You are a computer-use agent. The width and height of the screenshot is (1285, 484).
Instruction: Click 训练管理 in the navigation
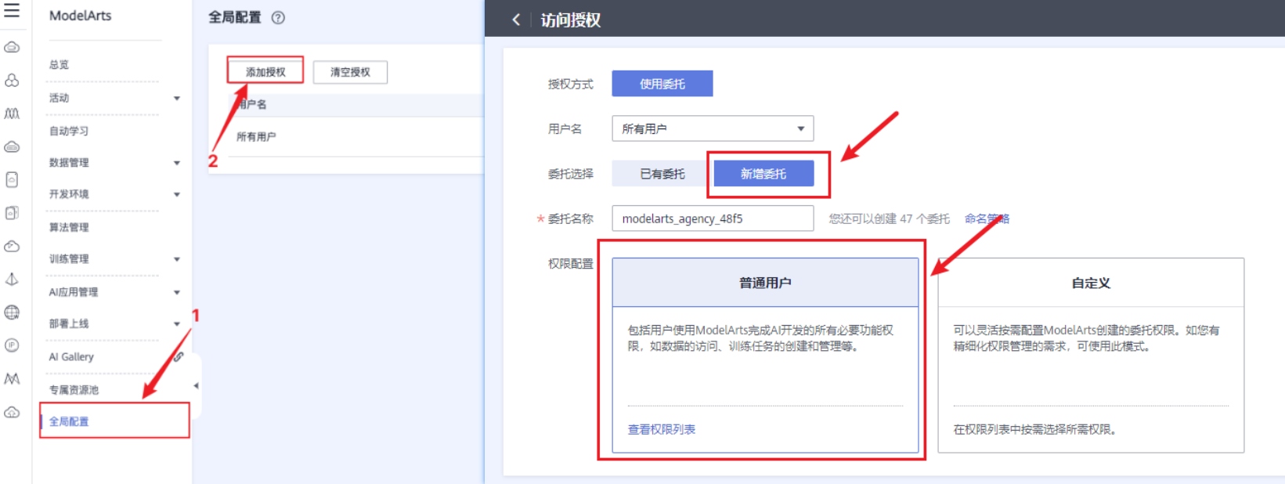[69, 259]
